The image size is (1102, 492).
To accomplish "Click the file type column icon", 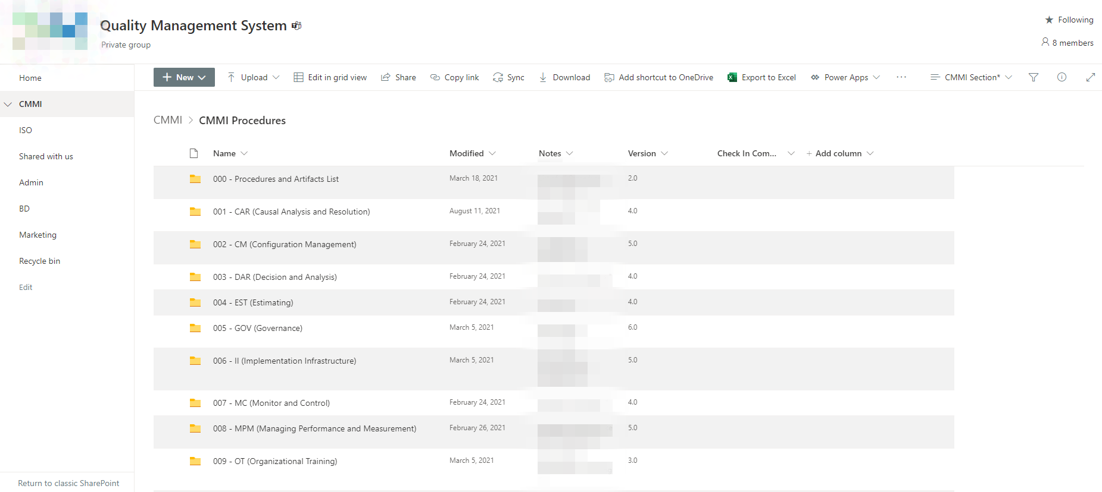I will tap(193, 153).
